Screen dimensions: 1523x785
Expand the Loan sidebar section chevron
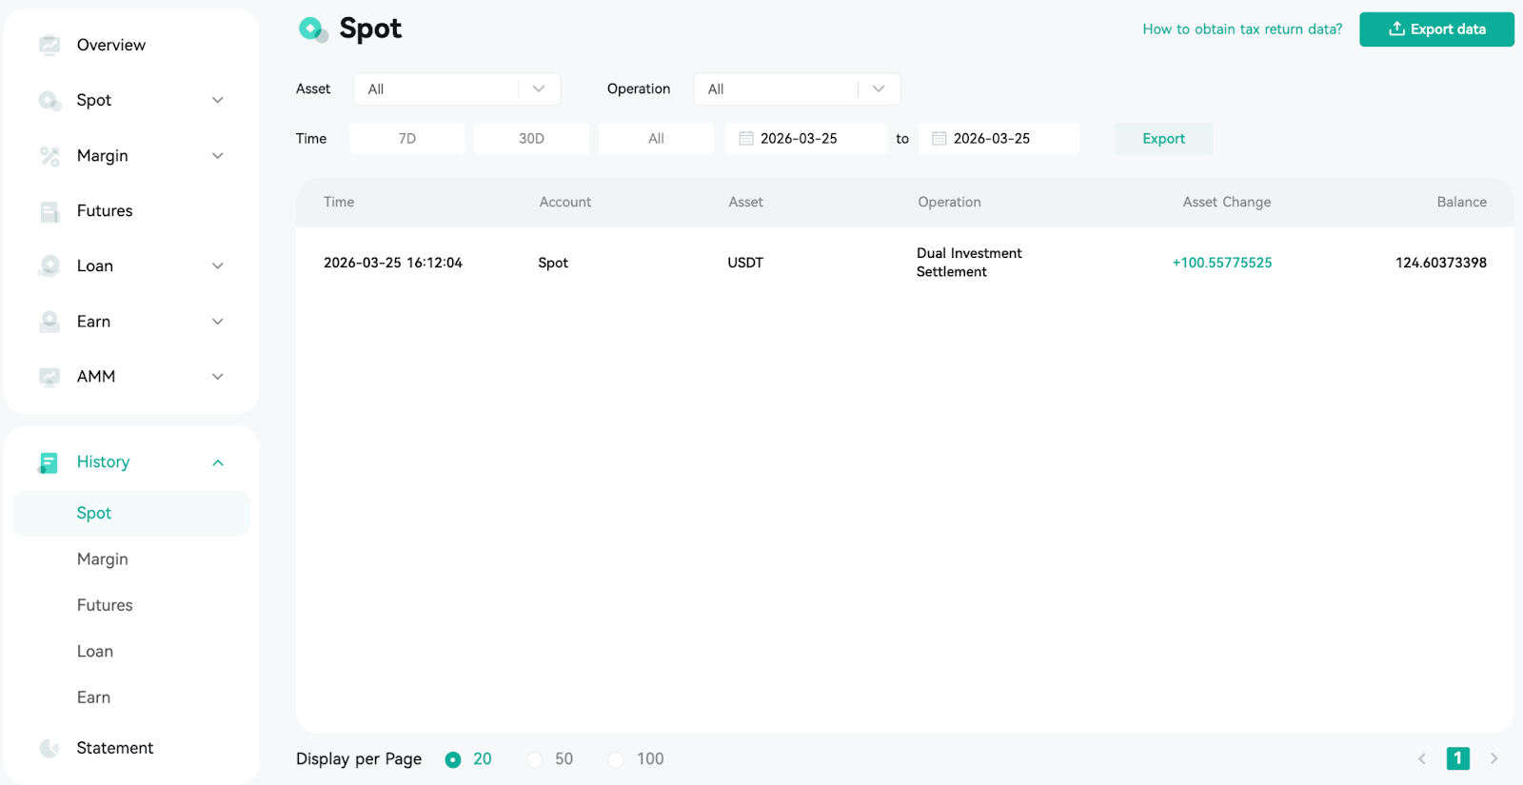point(218,266)
